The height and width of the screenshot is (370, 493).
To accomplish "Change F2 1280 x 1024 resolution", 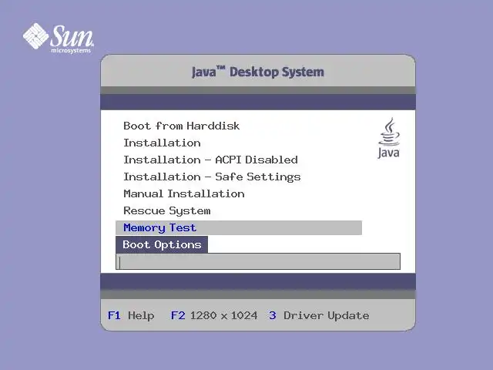I will click(x=214, y=315).
